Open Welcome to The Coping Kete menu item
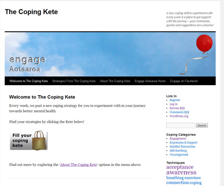This screenshot has height=186, width=224. tap(29, 81)
